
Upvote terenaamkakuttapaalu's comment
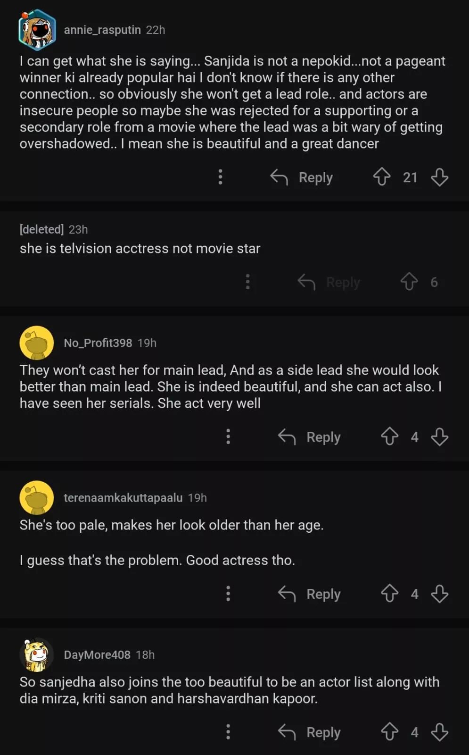389,594
